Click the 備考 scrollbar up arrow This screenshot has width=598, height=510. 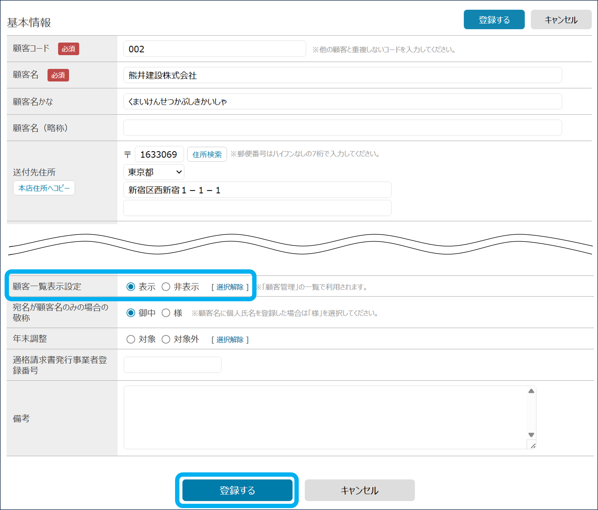[531, 391]
